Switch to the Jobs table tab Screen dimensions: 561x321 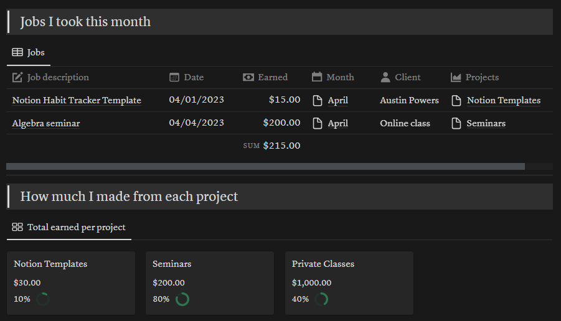tap(29, 53)
